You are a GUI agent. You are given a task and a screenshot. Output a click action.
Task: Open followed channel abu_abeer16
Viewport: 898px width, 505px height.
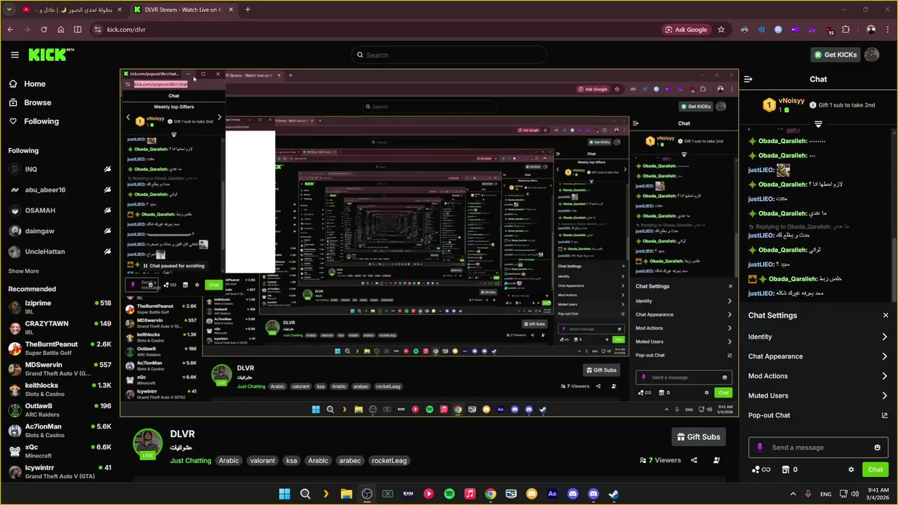click(x=60, y=190)
